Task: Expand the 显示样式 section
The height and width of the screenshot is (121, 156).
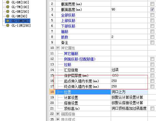Action: (58, 119)
